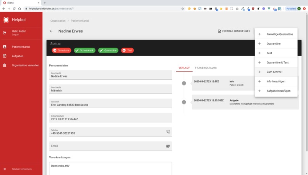Click plus icon beside Test entry
Screen dimensions: 308x175
[x=259, y=53]
